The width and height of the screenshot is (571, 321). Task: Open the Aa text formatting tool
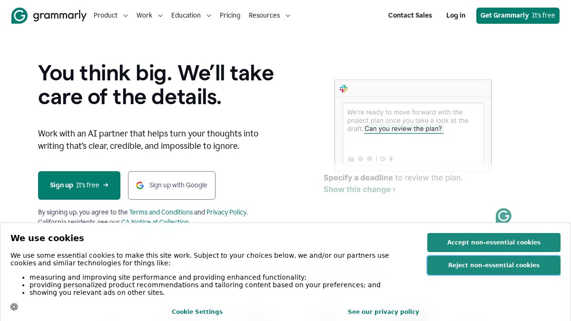pyautogui.click(x=351, y=159)
